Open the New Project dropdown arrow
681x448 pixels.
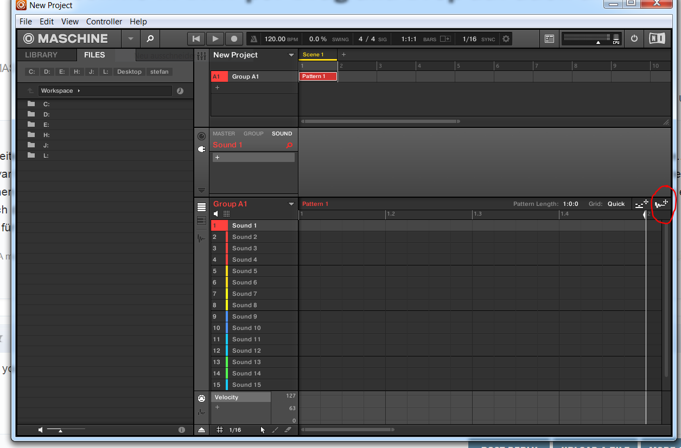291,55
